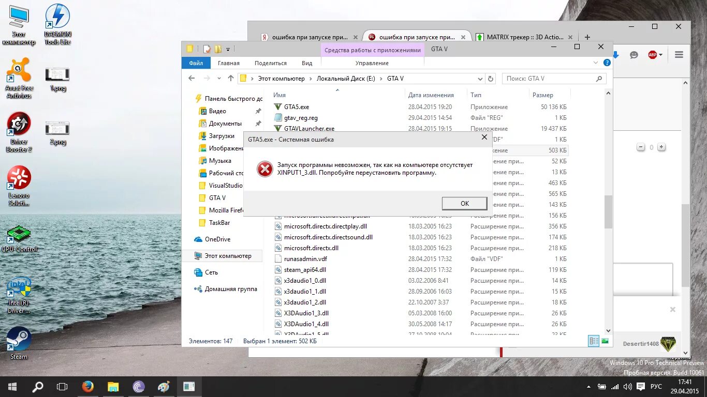707x397 pixels.
Task: Select steam_api64.dll file
Action: (304, 270)
